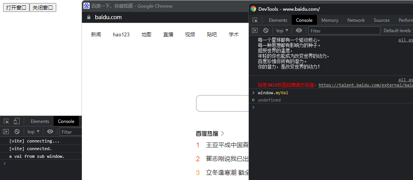Open top context dropdown in bottom DevTools
The image size is (413, 180).
[33, 131]
